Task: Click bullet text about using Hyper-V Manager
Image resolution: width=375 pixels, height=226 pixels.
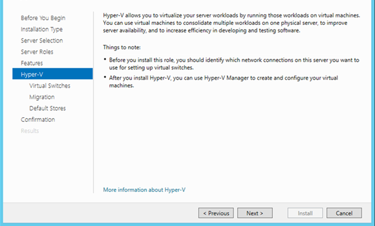Action: [x=223, y=82]
